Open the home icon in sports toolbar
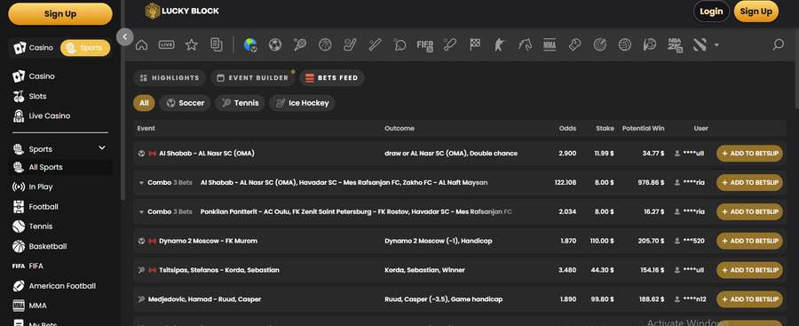This screenshot has width=799, height=326. 141,45
